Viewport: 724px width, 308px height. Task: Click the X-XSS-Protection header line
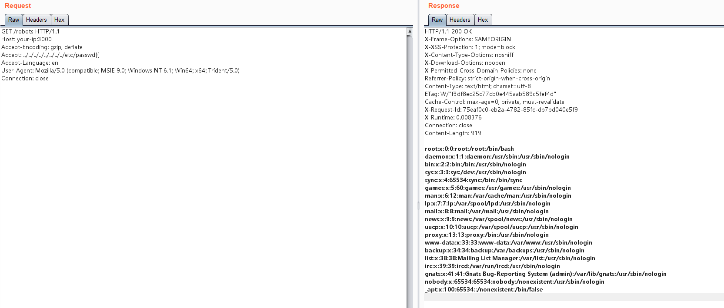(x=470, y=47)
